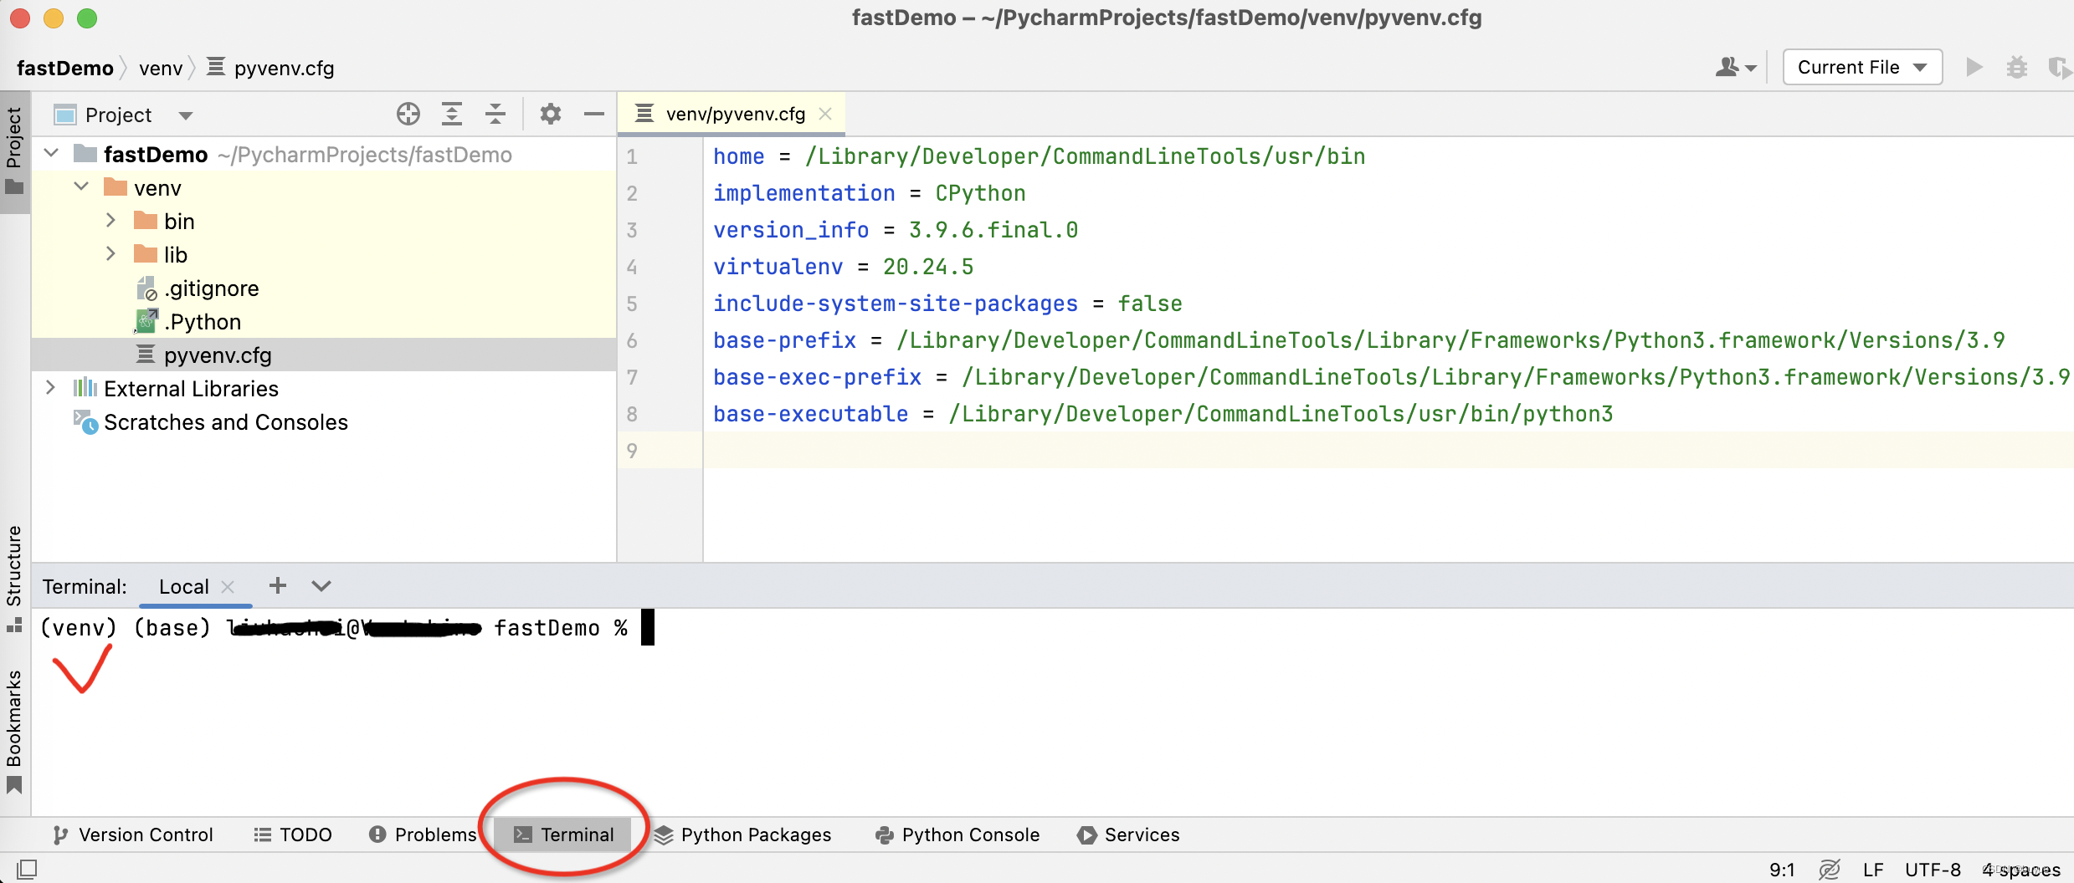Click the 'base-executable' key in editor
The image size is (2074, 883).
(x=810, y=414)
